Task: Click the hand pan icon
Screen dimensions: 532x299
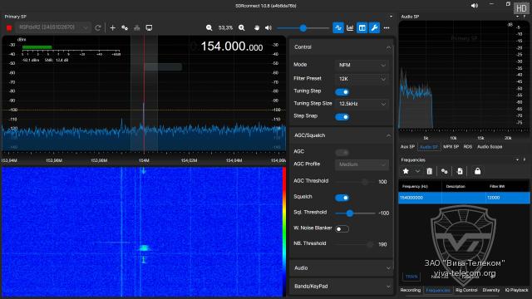Action: [x=257, y=27]
